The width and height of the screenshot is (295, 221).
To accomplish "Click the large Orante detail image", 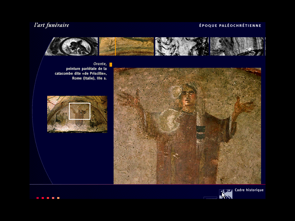I will click(x=187, y=126).
